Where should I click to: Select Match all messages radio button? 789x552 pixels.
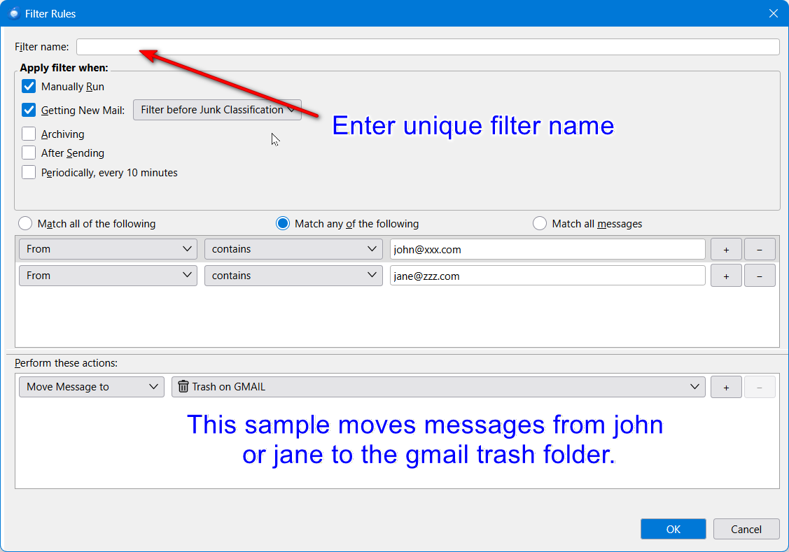pyautogui.click(x=539, y=223)
